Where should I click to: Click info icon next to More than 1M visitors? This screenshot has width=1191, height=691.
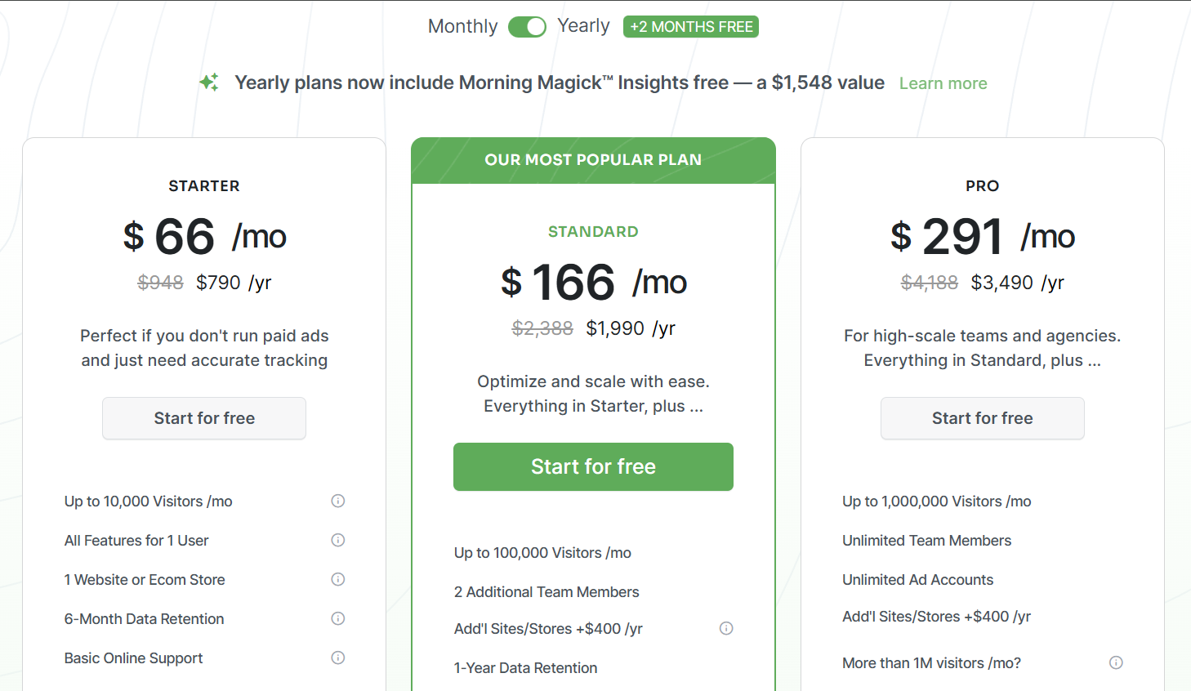[x=1116, y=662]
